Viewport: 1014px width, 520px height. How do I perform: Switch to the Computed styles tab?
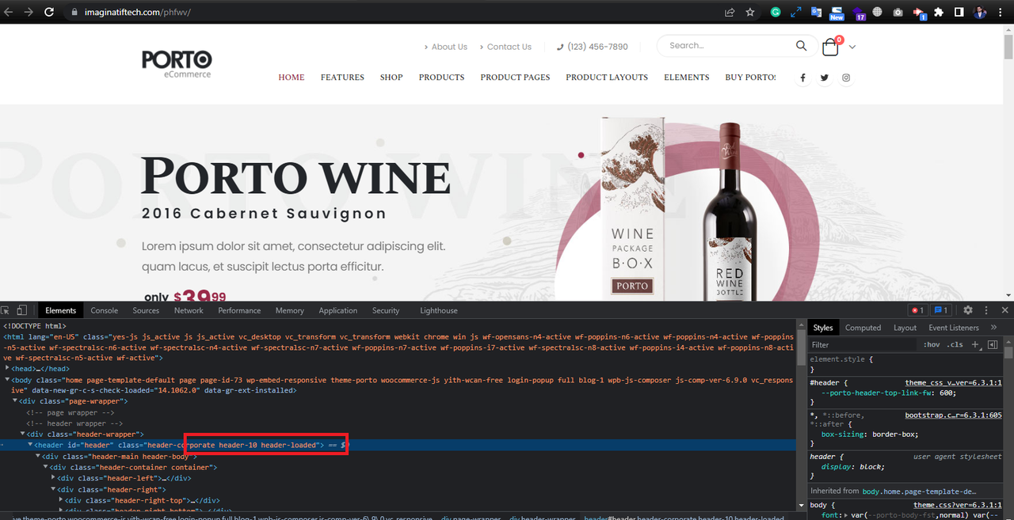pyautogui.click(x=863, y=328)
